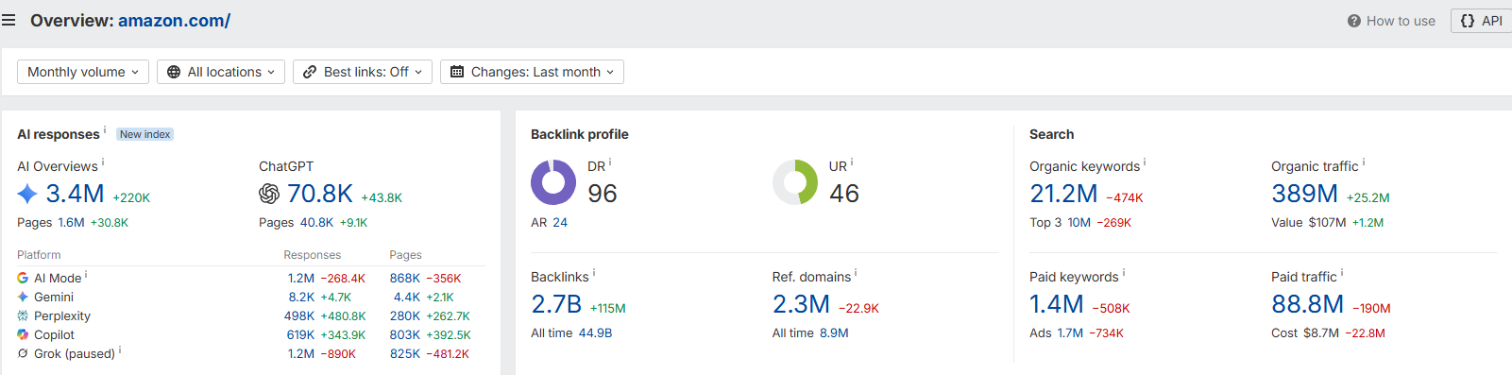Viewport: 1512px width, 375px height.
Task: Click Backlinks All time 44.9B
Action: tap(595, 333)
